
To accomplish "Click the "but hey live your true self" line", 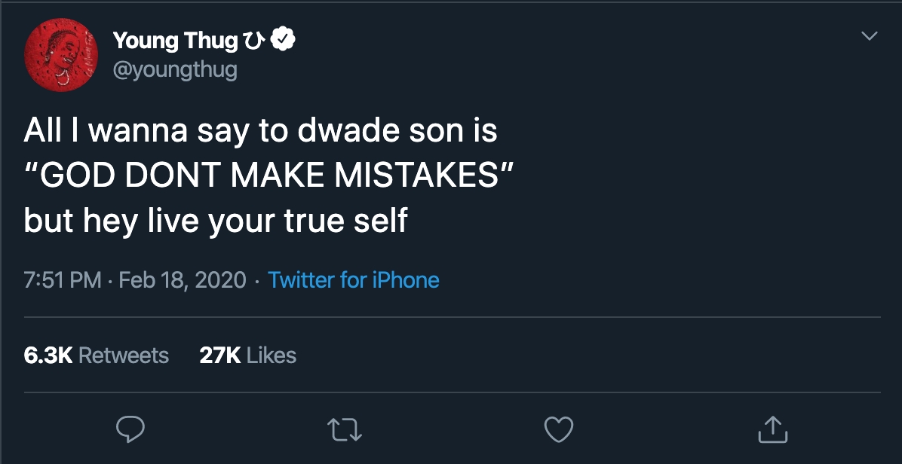I will [216, 221].
